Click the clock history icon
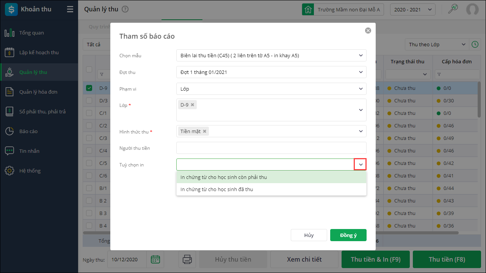 tap(475, 44)
